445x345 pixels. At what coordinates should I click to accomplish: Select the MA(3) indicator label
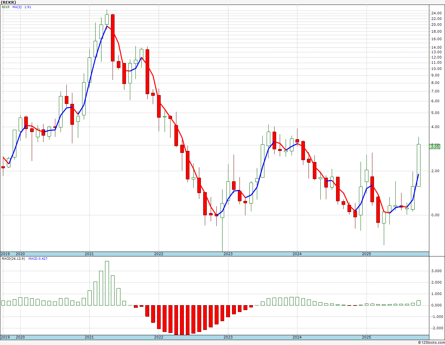click(x=17, y=7)
